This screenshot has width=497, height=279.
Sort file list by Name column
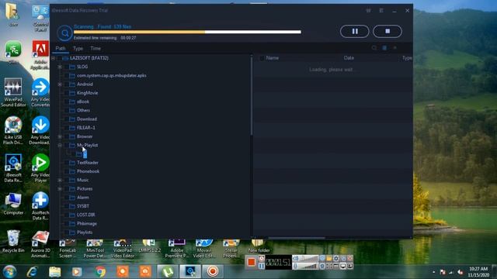(273, 58)
